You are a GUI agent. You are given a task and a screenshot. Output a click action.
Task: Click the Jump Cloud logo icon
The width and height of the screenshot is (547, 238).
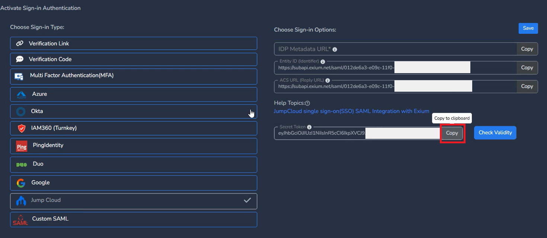pyautogui.click(x=21, y=201)
